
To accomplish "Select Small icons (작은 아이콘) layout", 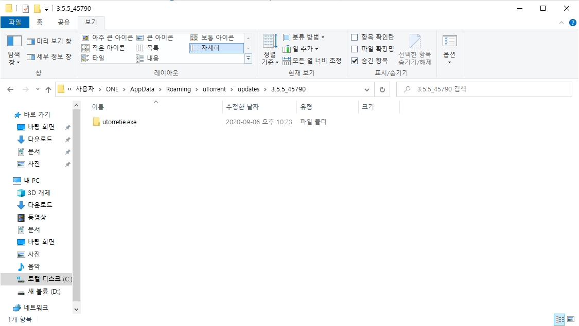I will click(103, 48).
